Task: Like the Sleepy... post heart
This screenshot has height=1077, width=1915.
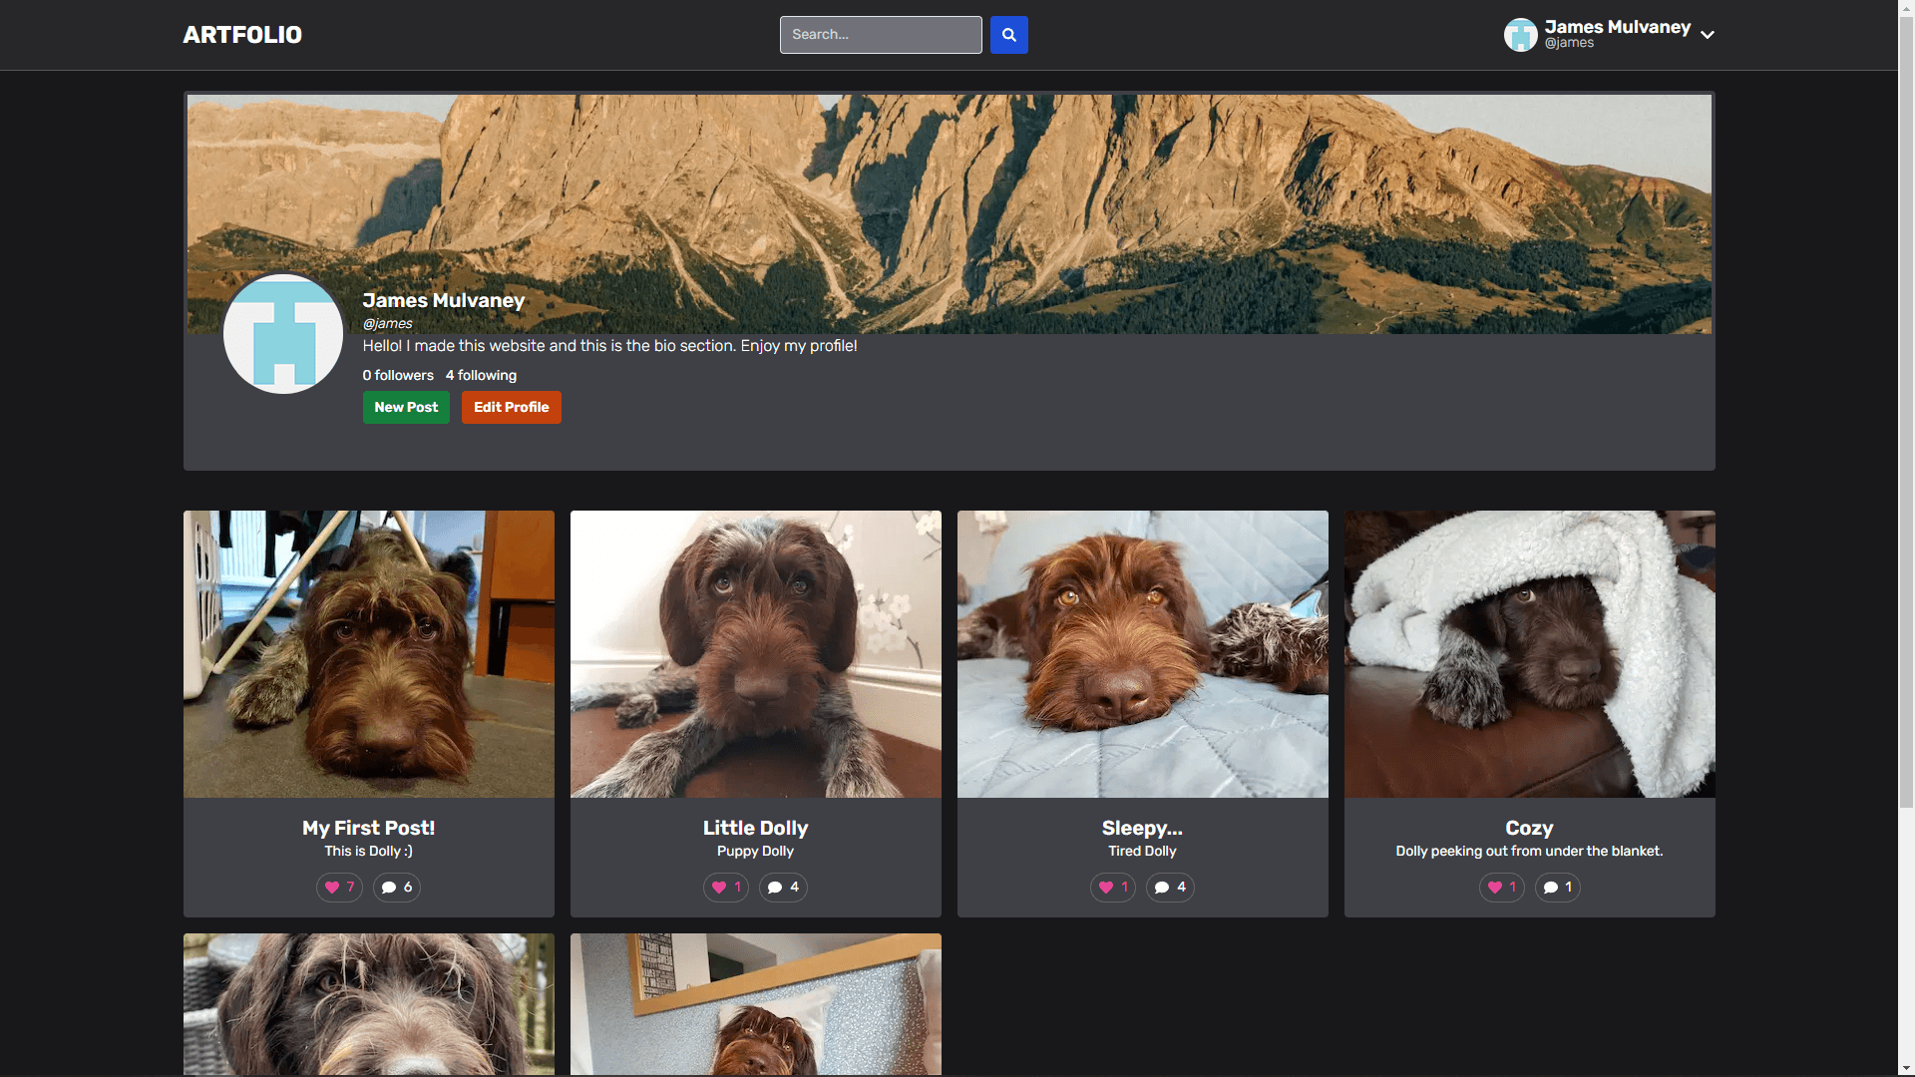Action: click(1113, 888)
